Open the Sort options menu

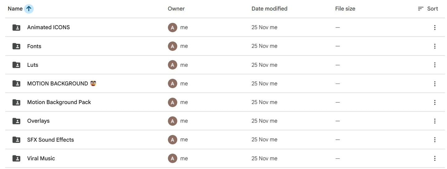tap(428, 9)
